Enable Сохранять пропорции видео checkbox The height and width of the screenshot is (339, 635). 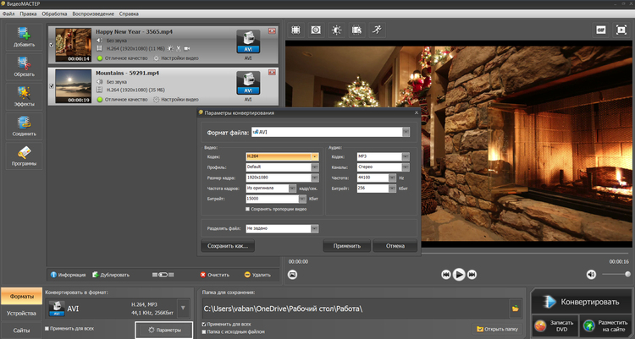click(247, 209)
